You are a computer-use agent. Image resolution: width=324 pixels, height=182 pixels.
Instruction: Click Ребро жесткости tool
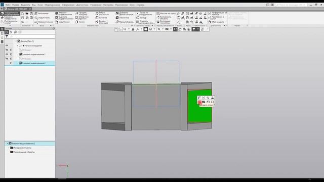[102, 14]
